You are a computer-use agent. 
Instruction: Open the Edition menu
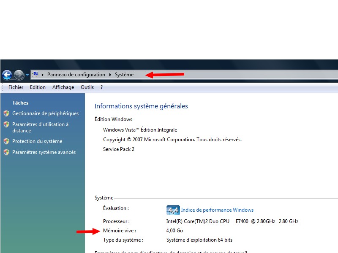pyautogui.click(x=38, y=87)
